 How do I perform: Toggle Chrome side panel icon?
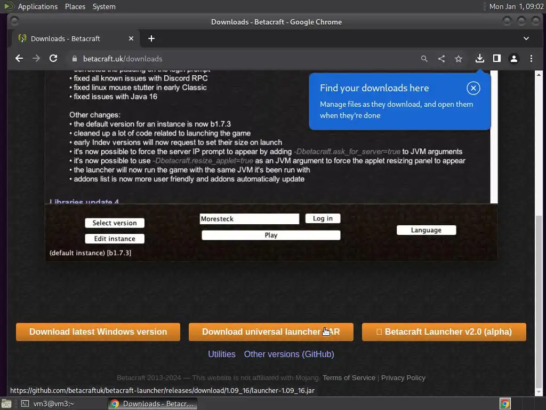(497, 59)
